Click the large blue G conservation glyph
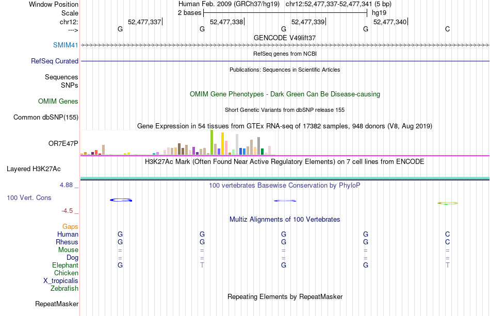This screenshot has height=316, width=490. 121,200
